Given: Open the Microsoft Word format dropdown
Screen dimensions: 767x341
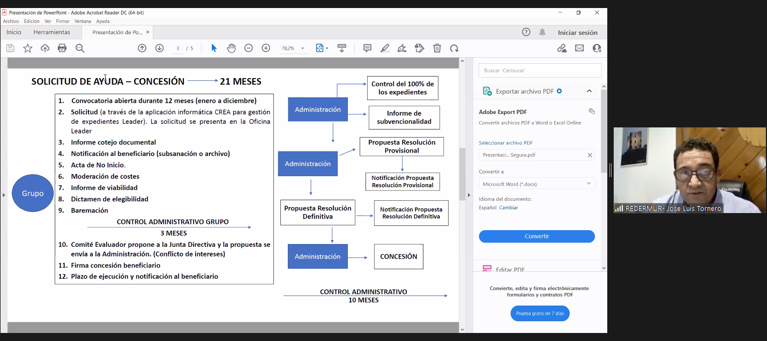Looking at the screenshot, I should click(x=537, y=184).
